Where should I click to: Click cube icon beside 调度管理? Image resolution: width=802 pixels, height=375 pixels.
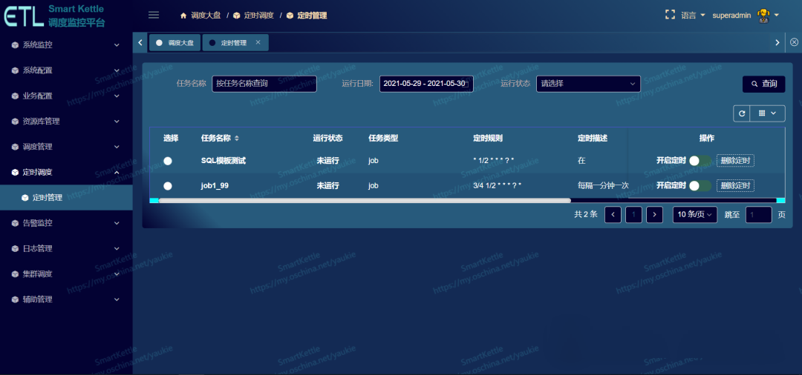tap(15, 147)
